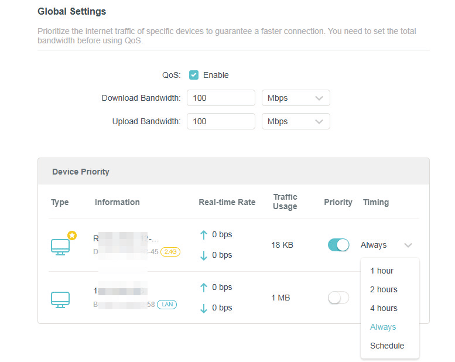Viewport: 455px width, 362px height.
Task: Click the Type column header
Action: coord(60,202)
